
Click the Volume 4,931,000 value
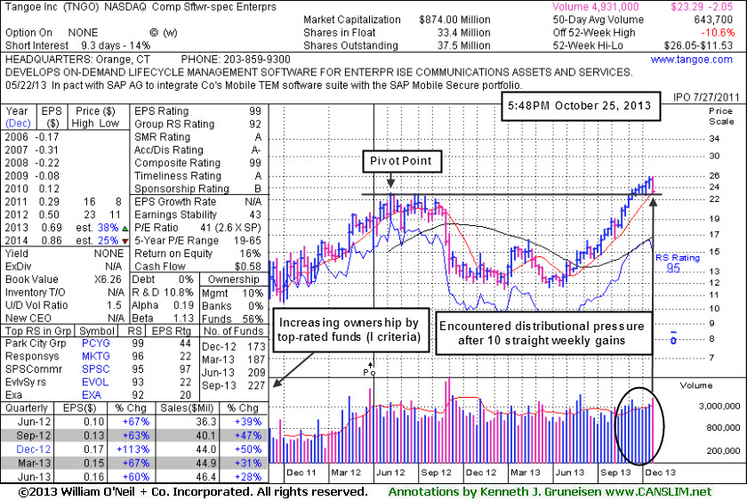point(596,6)
